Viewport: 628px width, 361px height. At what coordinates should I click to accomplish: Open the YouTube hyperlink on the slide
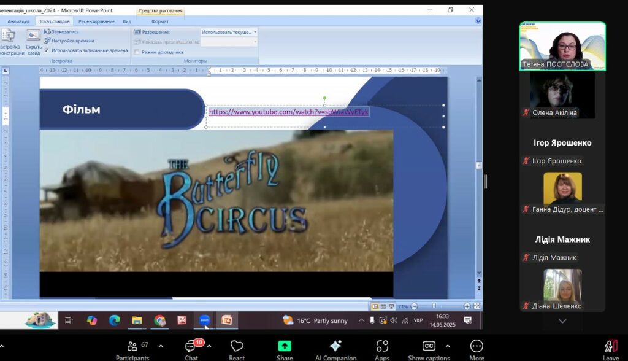click(x=288, y=112)
